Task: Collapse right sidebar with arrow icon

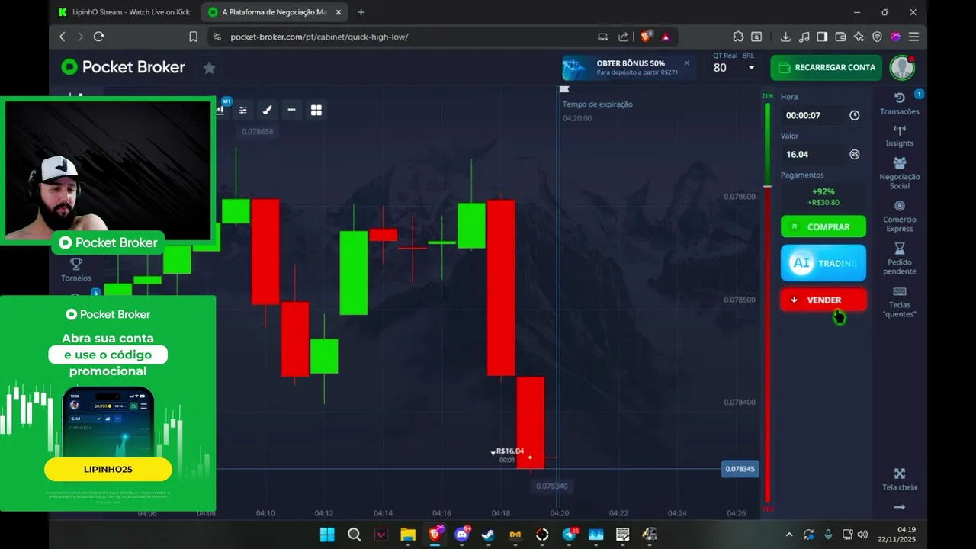Action: pos(900,507)
